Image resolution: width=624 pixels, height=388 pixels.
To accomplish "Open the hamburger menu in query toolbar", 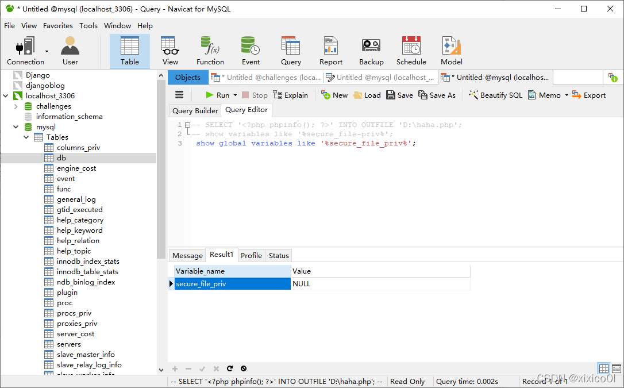I will tap(179, 95).
